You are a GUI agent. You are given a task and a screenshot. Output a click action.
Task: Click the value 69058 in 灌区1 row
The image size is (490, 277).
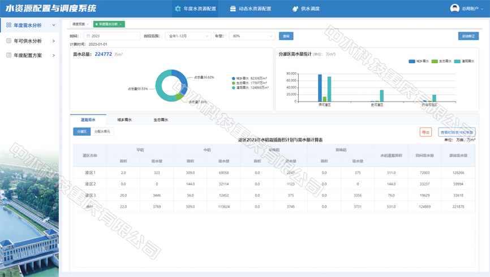[223, 173]
